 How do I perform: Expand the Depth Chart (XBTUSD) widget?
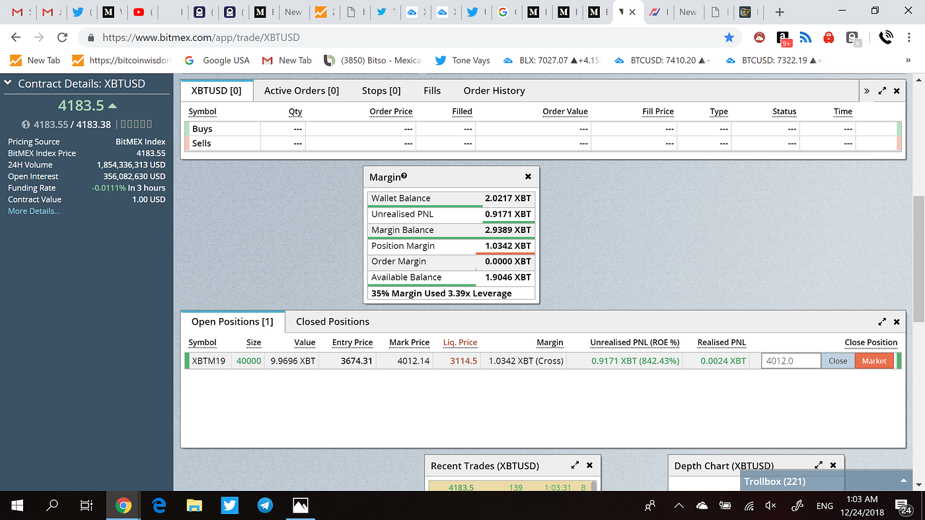[819, 465]
